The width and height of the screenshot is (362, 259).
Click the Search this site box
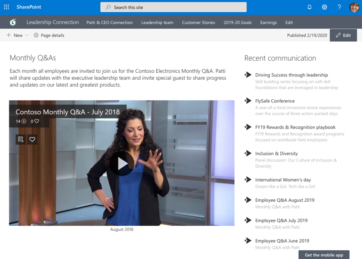[173, 7]
